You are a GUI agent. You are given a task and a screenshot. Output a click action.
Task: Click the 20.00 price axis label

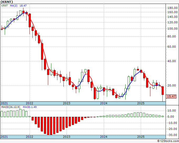pyautogui.click(x=172, y=86)
